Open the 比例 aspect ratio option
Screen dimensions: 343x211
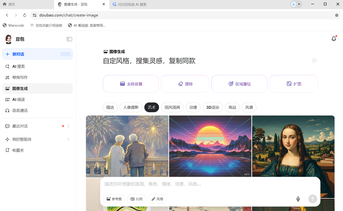pyautogui.click(x=136, y=199)
